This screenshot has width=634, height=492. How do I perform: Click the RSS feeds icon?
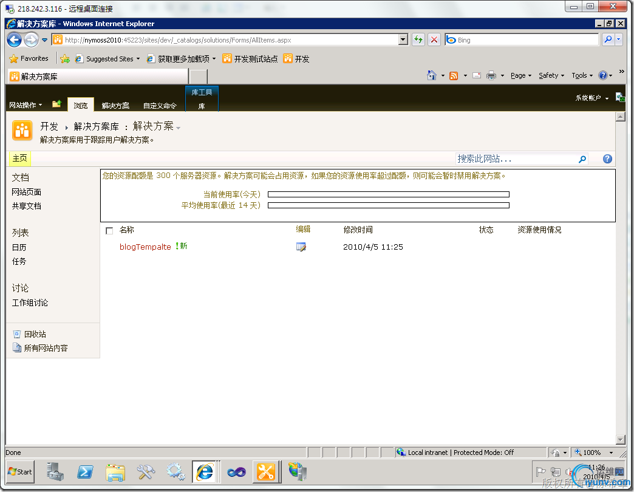[454, 75]
